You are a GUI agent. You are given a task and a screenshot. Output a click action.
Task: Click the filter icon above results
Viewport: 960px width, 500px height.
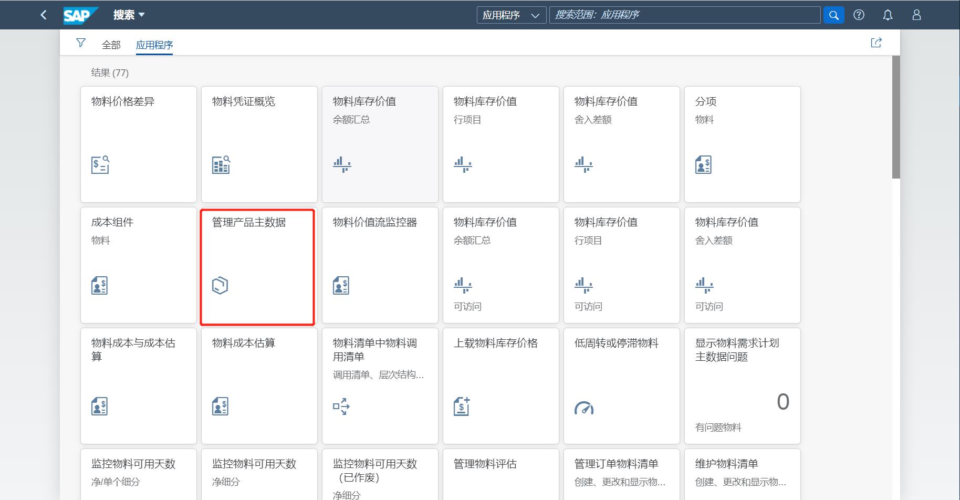[x=81, y=43]
